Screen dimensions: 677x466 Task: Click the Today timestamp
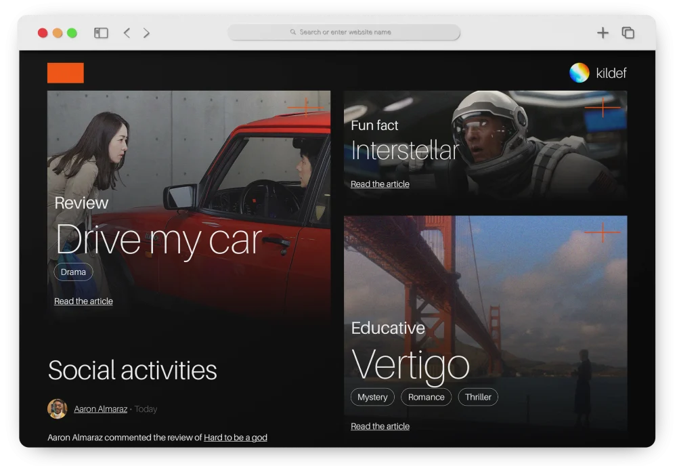coord(146,409)
